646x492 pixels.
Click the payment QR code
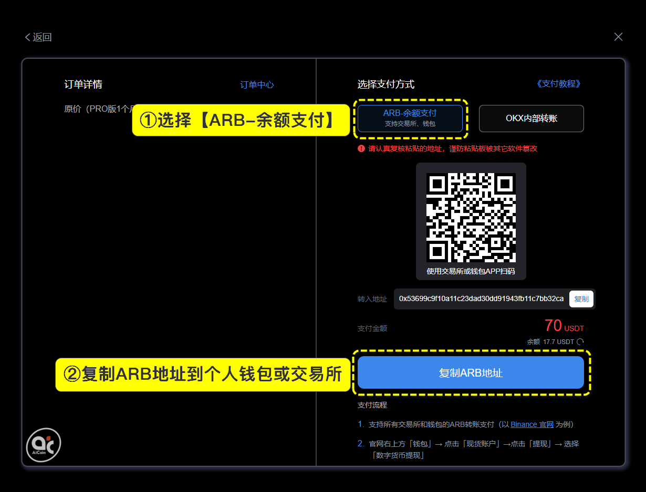tap(471, 218)
